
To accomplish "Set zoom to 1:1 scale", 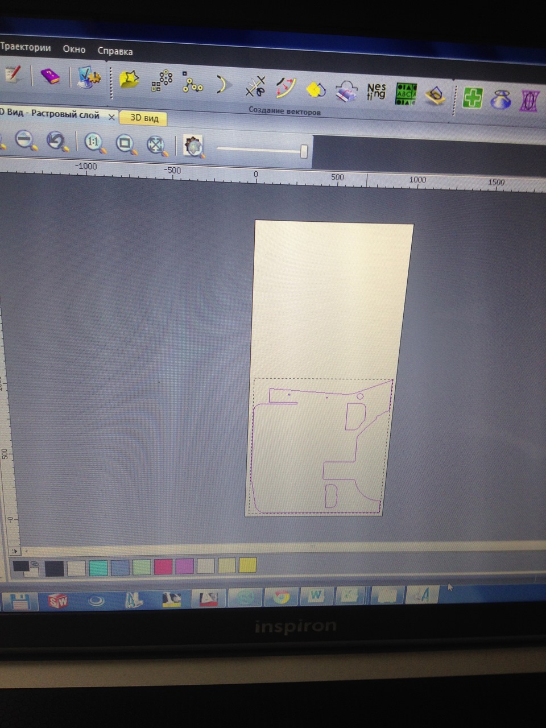I will click(94, 142).
